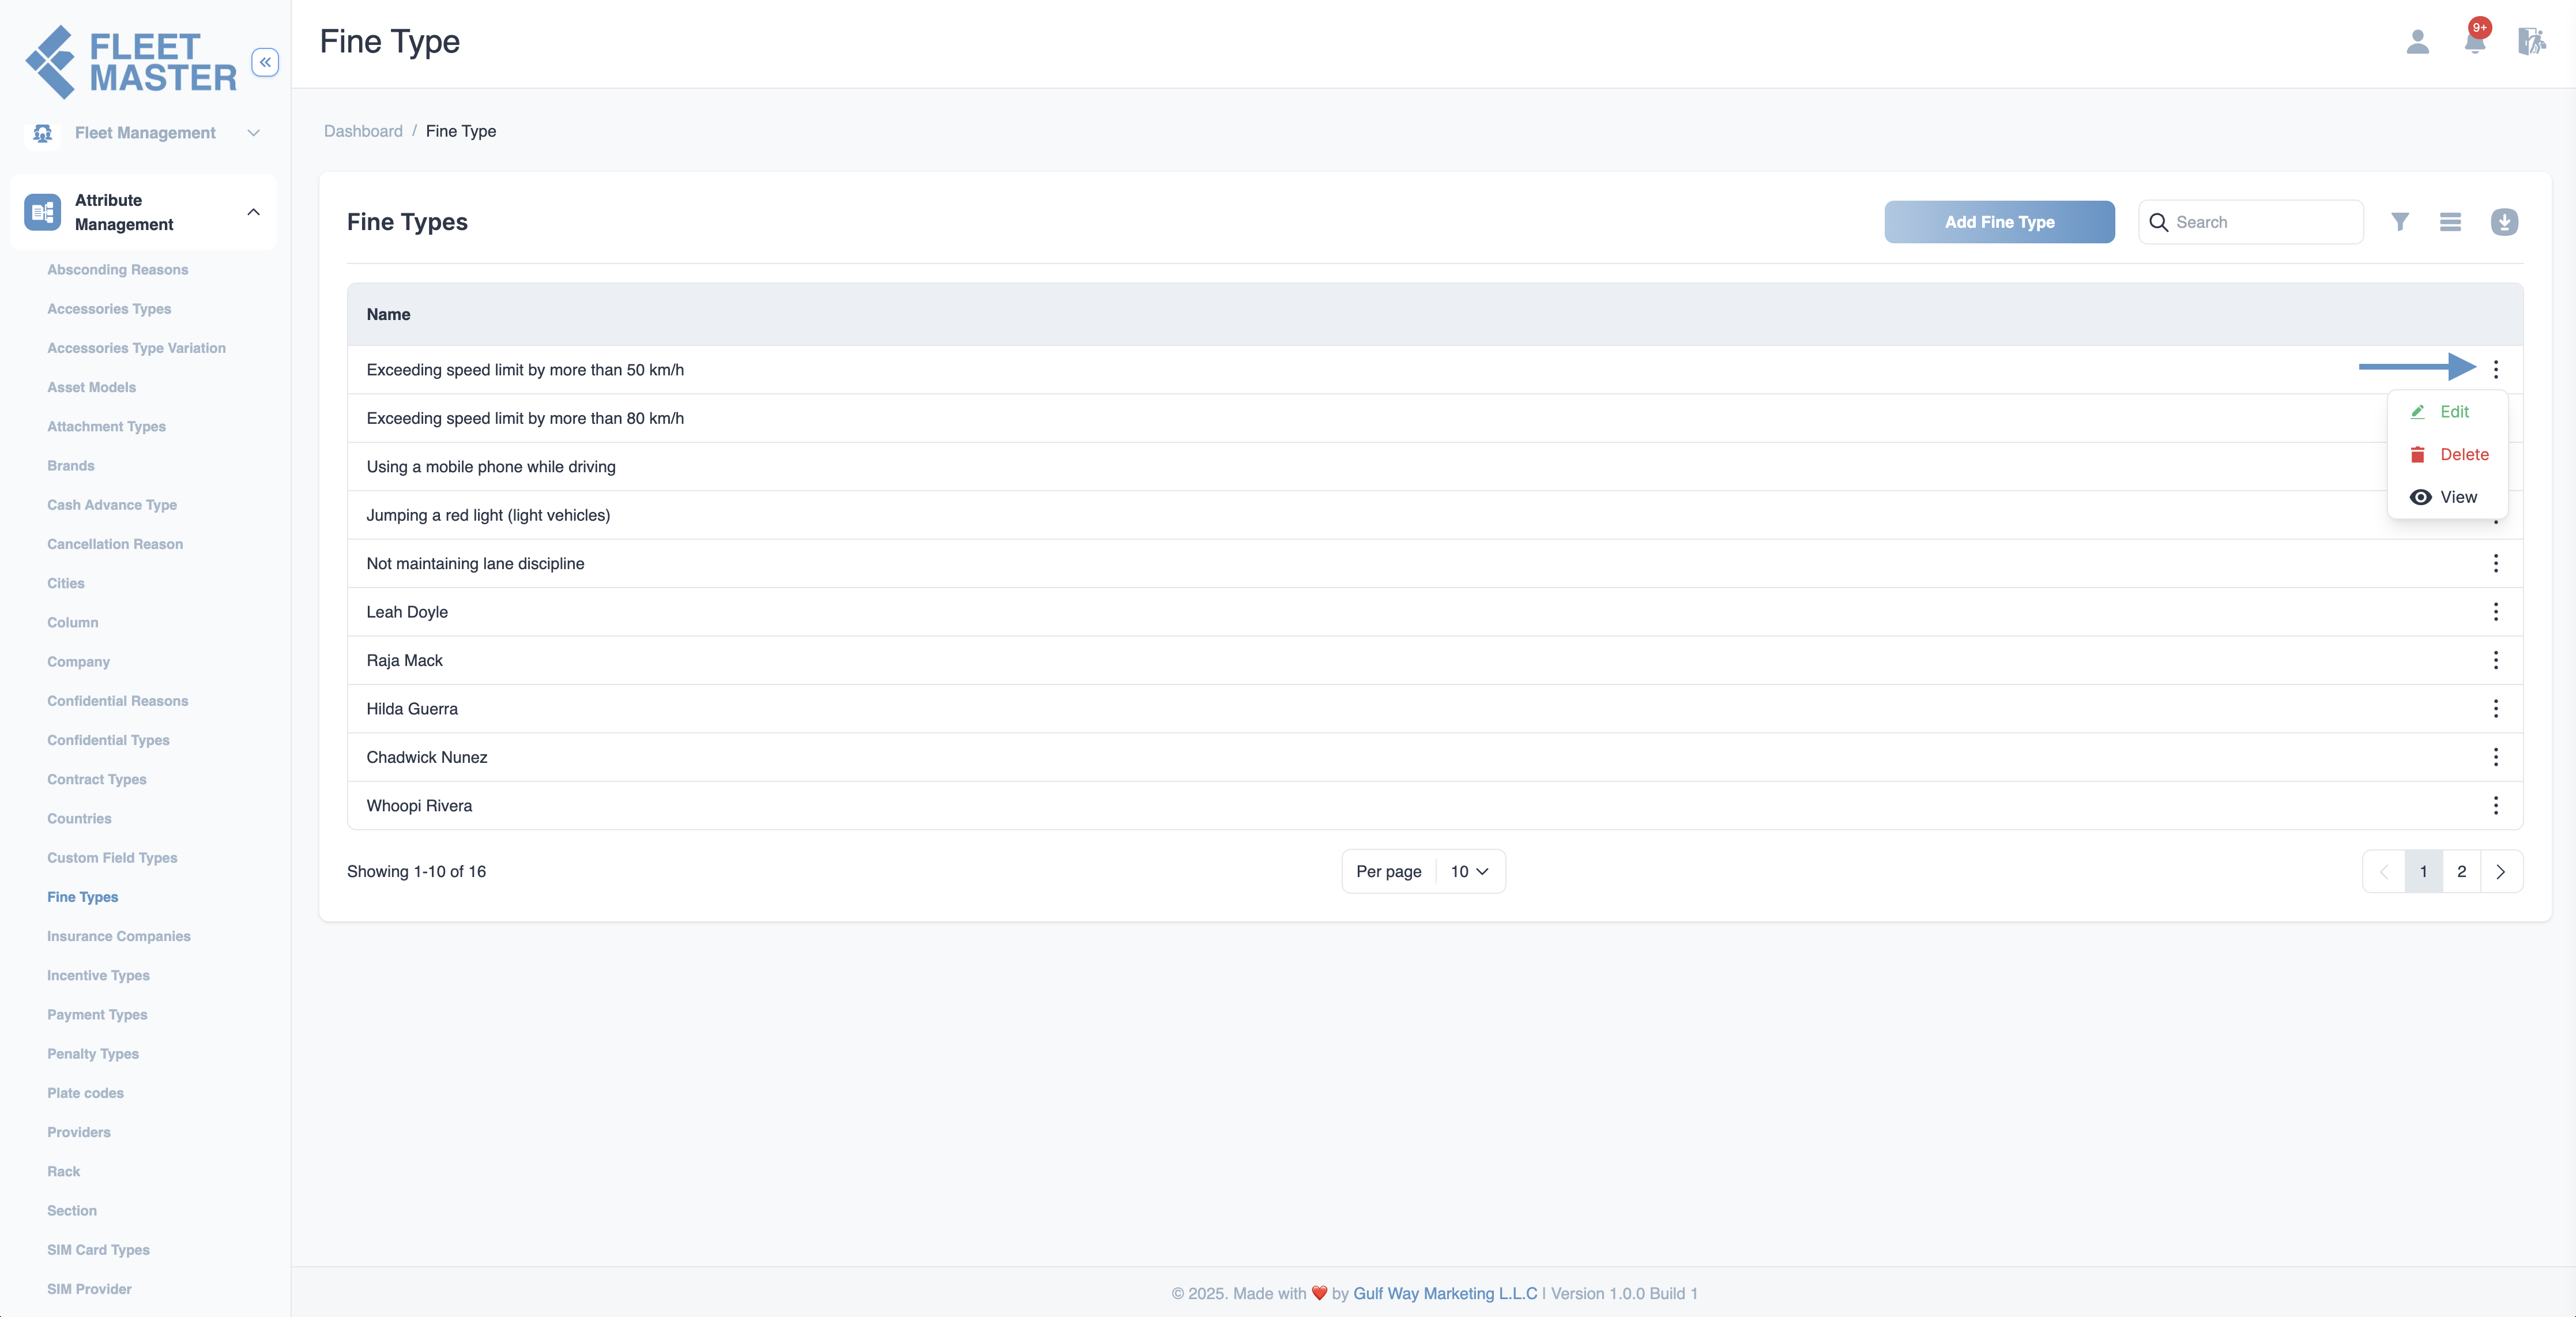The height and width of the screenshot is (1317, 2576).
Task: Open the user profile icon
Action: tap(2417, 42)
